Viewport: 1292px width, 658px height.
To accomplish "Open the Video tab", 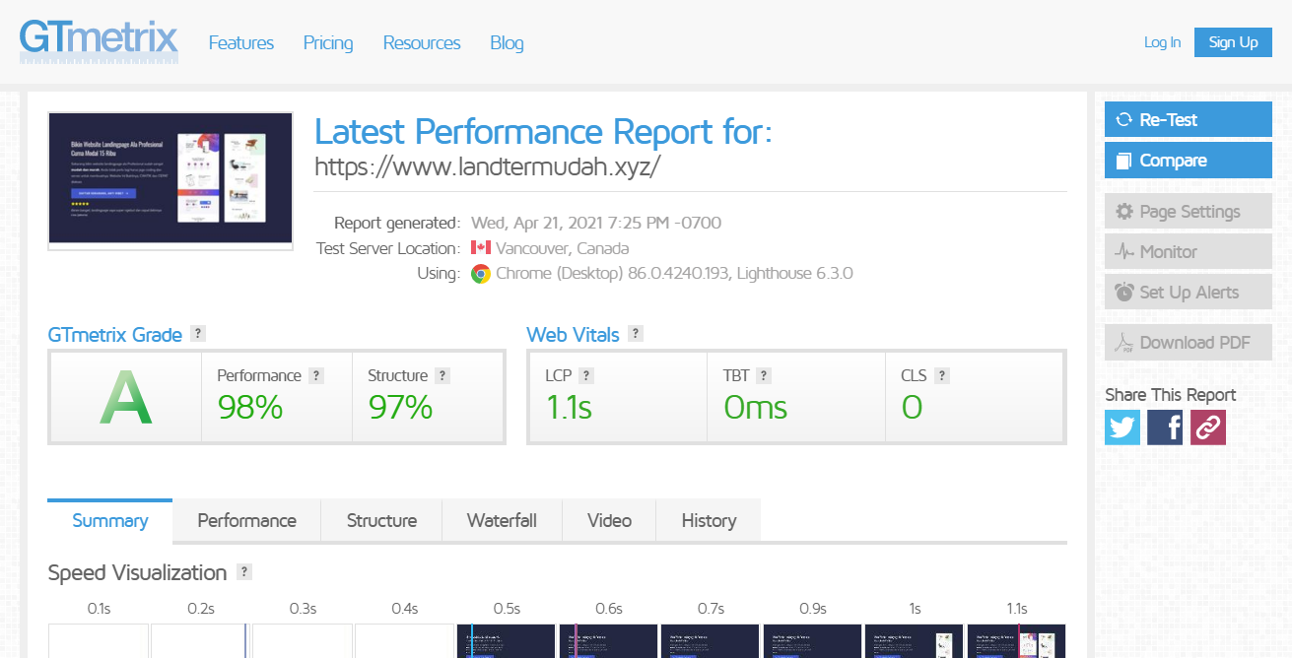I will [x=609, y=520].
